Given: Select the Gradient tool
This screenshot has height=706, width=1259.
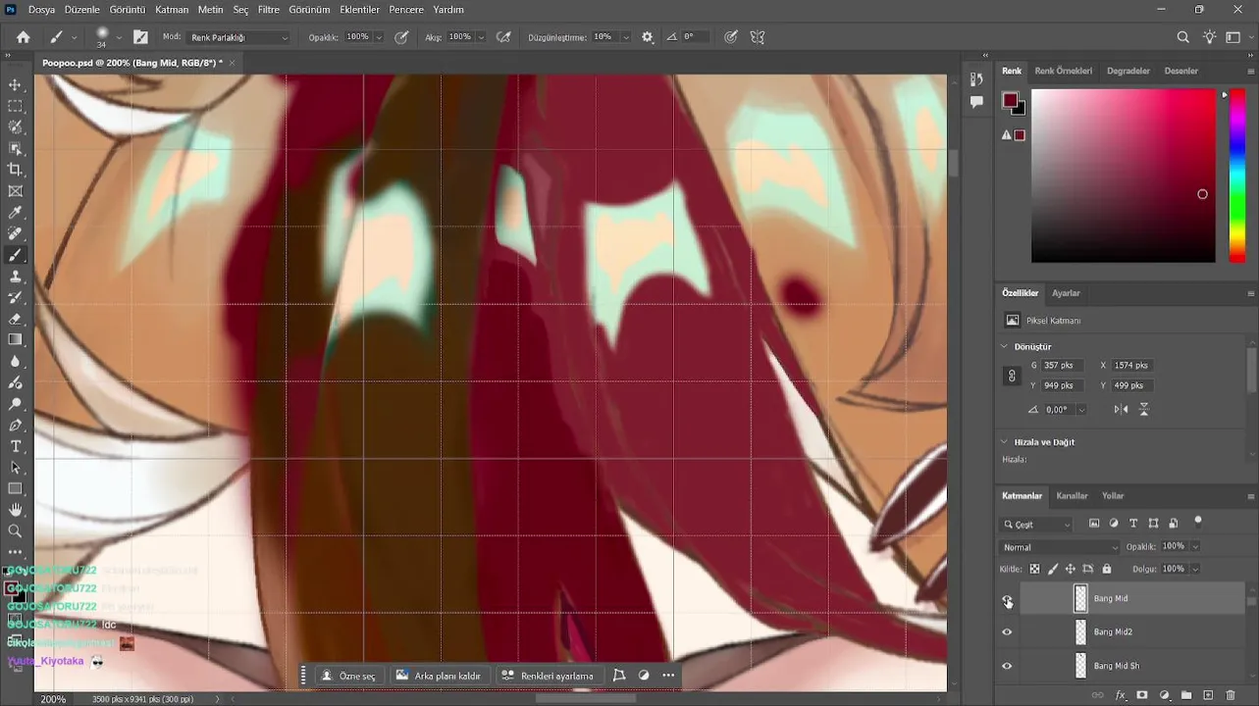Looking at the screenshot, I should click(16, 339).
